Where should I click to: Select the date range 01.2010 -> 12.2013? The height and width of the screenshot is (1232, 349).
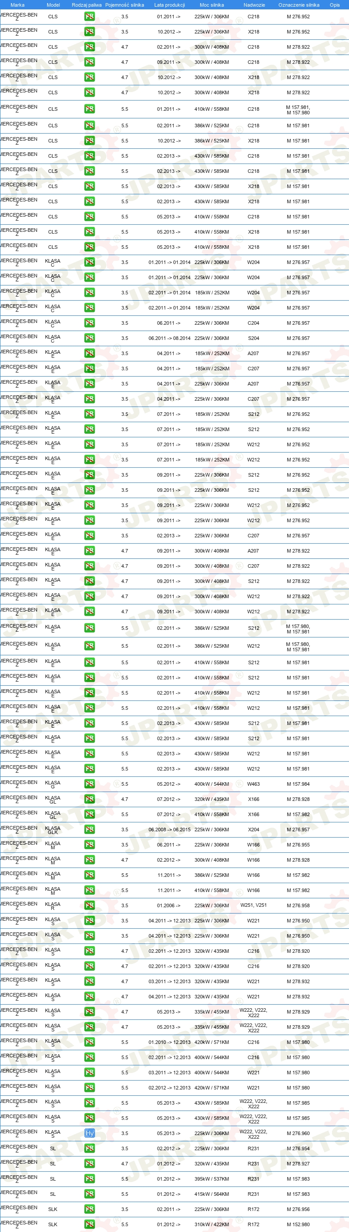[169, 1042]
